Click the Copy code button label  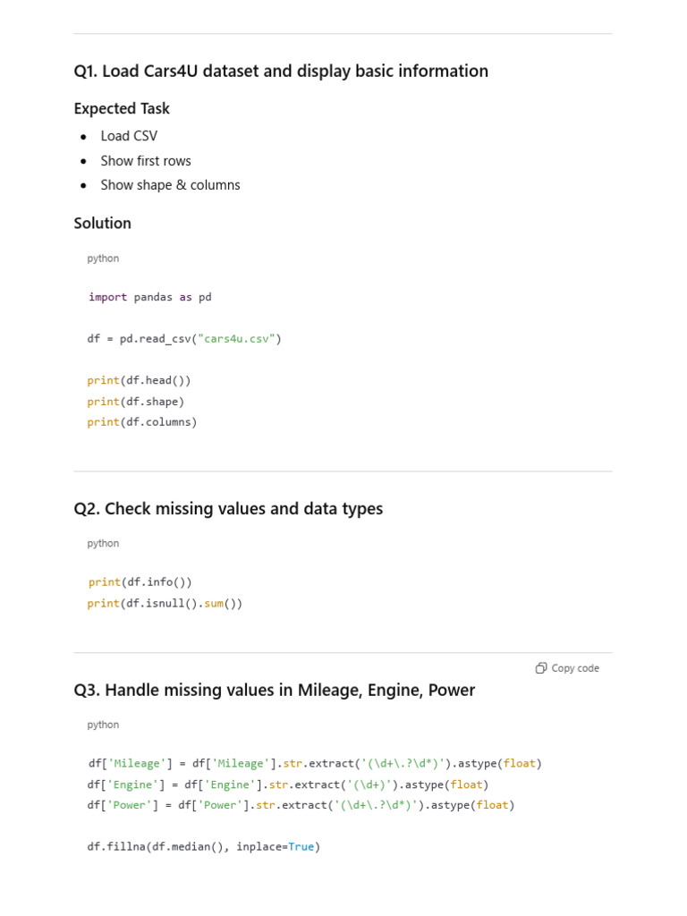point(575,668)
